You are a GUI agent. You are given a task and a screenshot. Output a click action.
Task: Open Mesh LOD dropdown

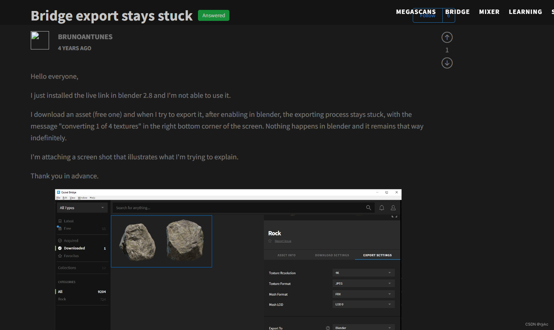363,304
